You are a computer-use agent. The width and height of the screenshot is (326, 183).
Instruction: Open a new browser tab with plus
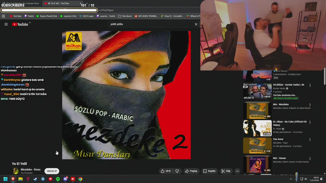pos(87,4)
